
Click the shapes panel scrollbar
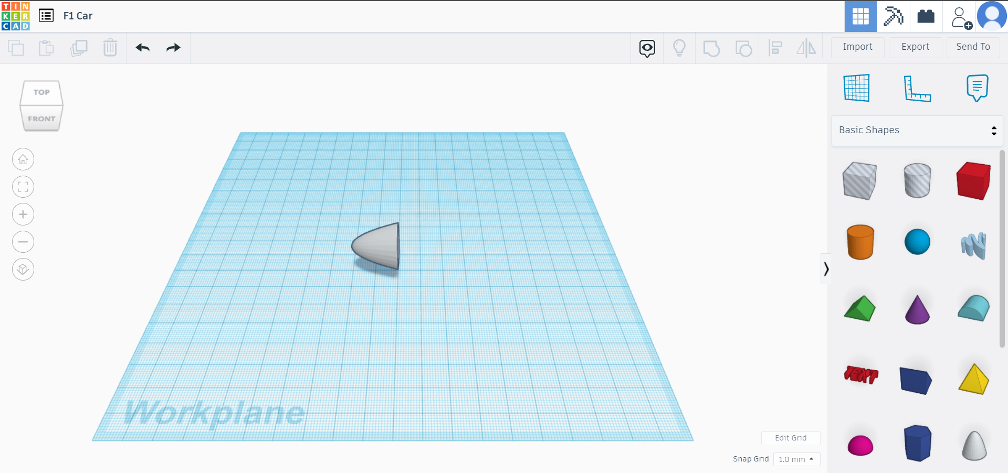pyautogui.click(x=1002, y=249)
